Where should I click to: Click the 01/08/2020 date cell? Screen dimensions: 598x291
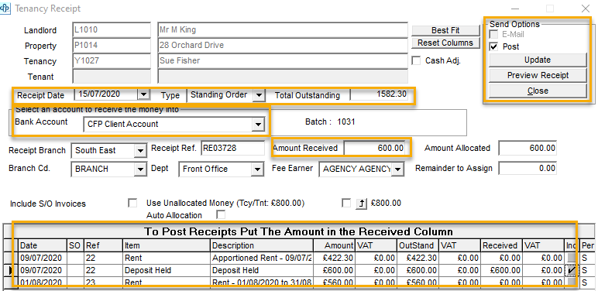(x=43, y=282)
